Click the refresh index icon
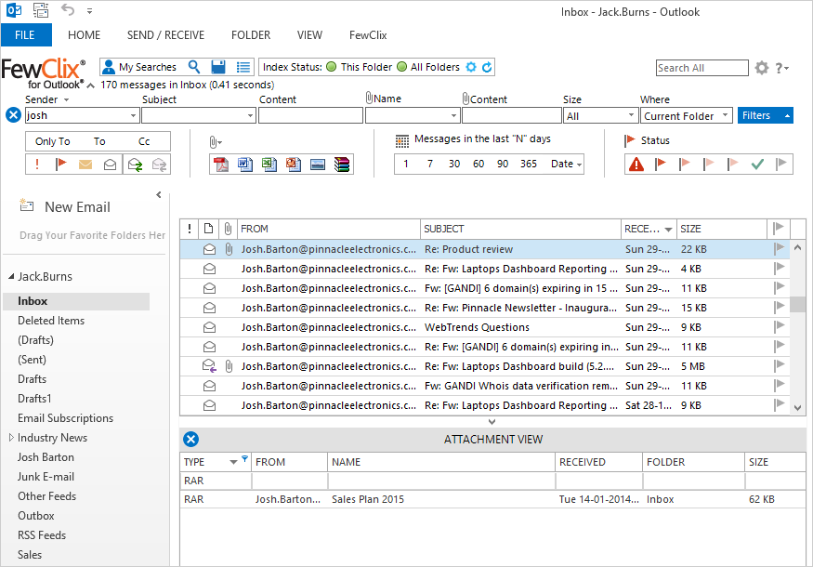 (487, 67)
